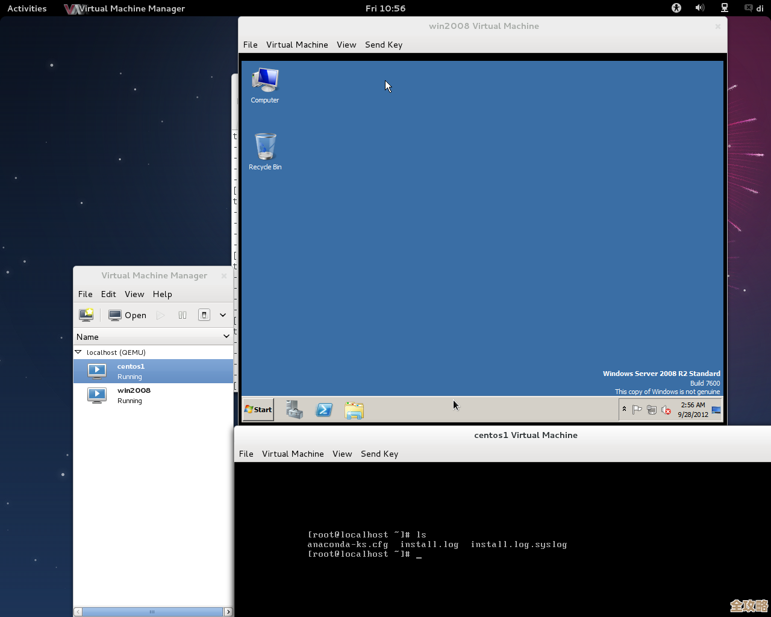
Task: Select the win2008 VM in the list
Action: [x=134, y=395]
